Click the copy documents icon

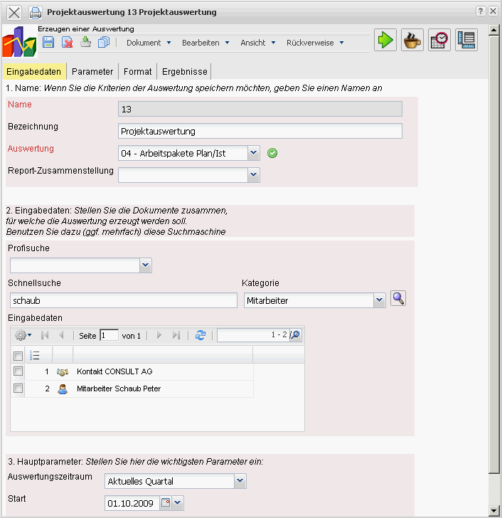point(104,43)
